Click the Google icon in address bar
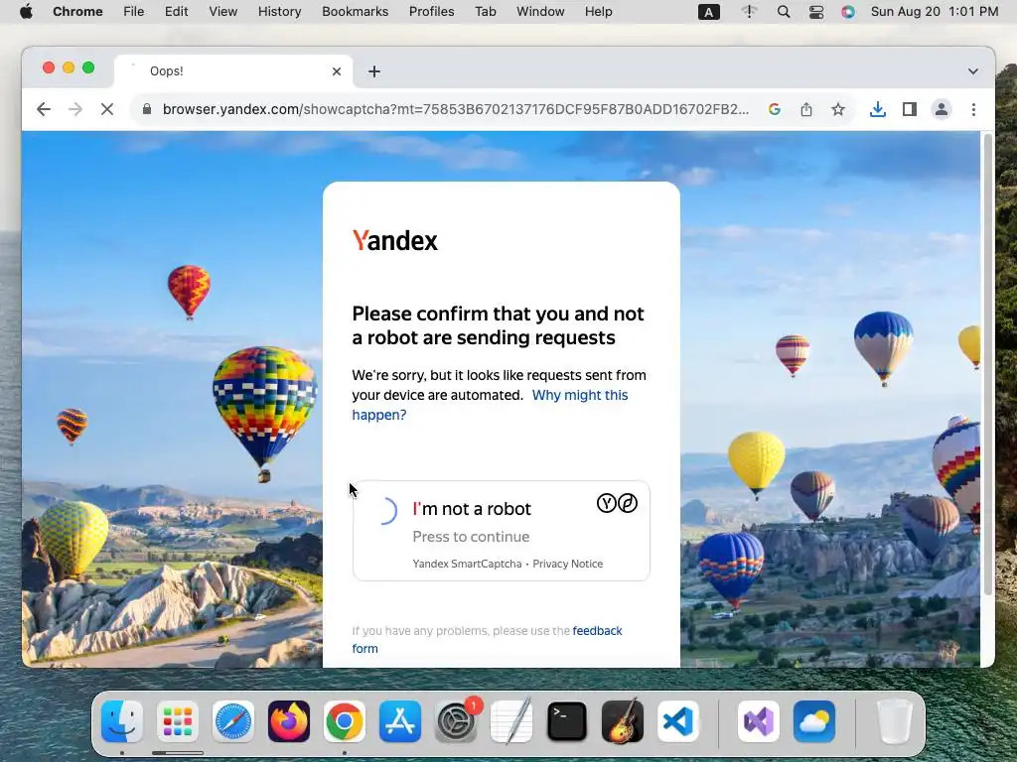The width and height of the screenshot is (1017, 762). coord(774,109)
